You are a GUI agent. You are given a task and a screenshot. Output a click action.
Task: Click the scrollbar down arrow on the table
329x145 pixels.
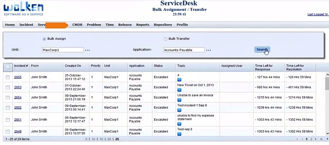327,134
